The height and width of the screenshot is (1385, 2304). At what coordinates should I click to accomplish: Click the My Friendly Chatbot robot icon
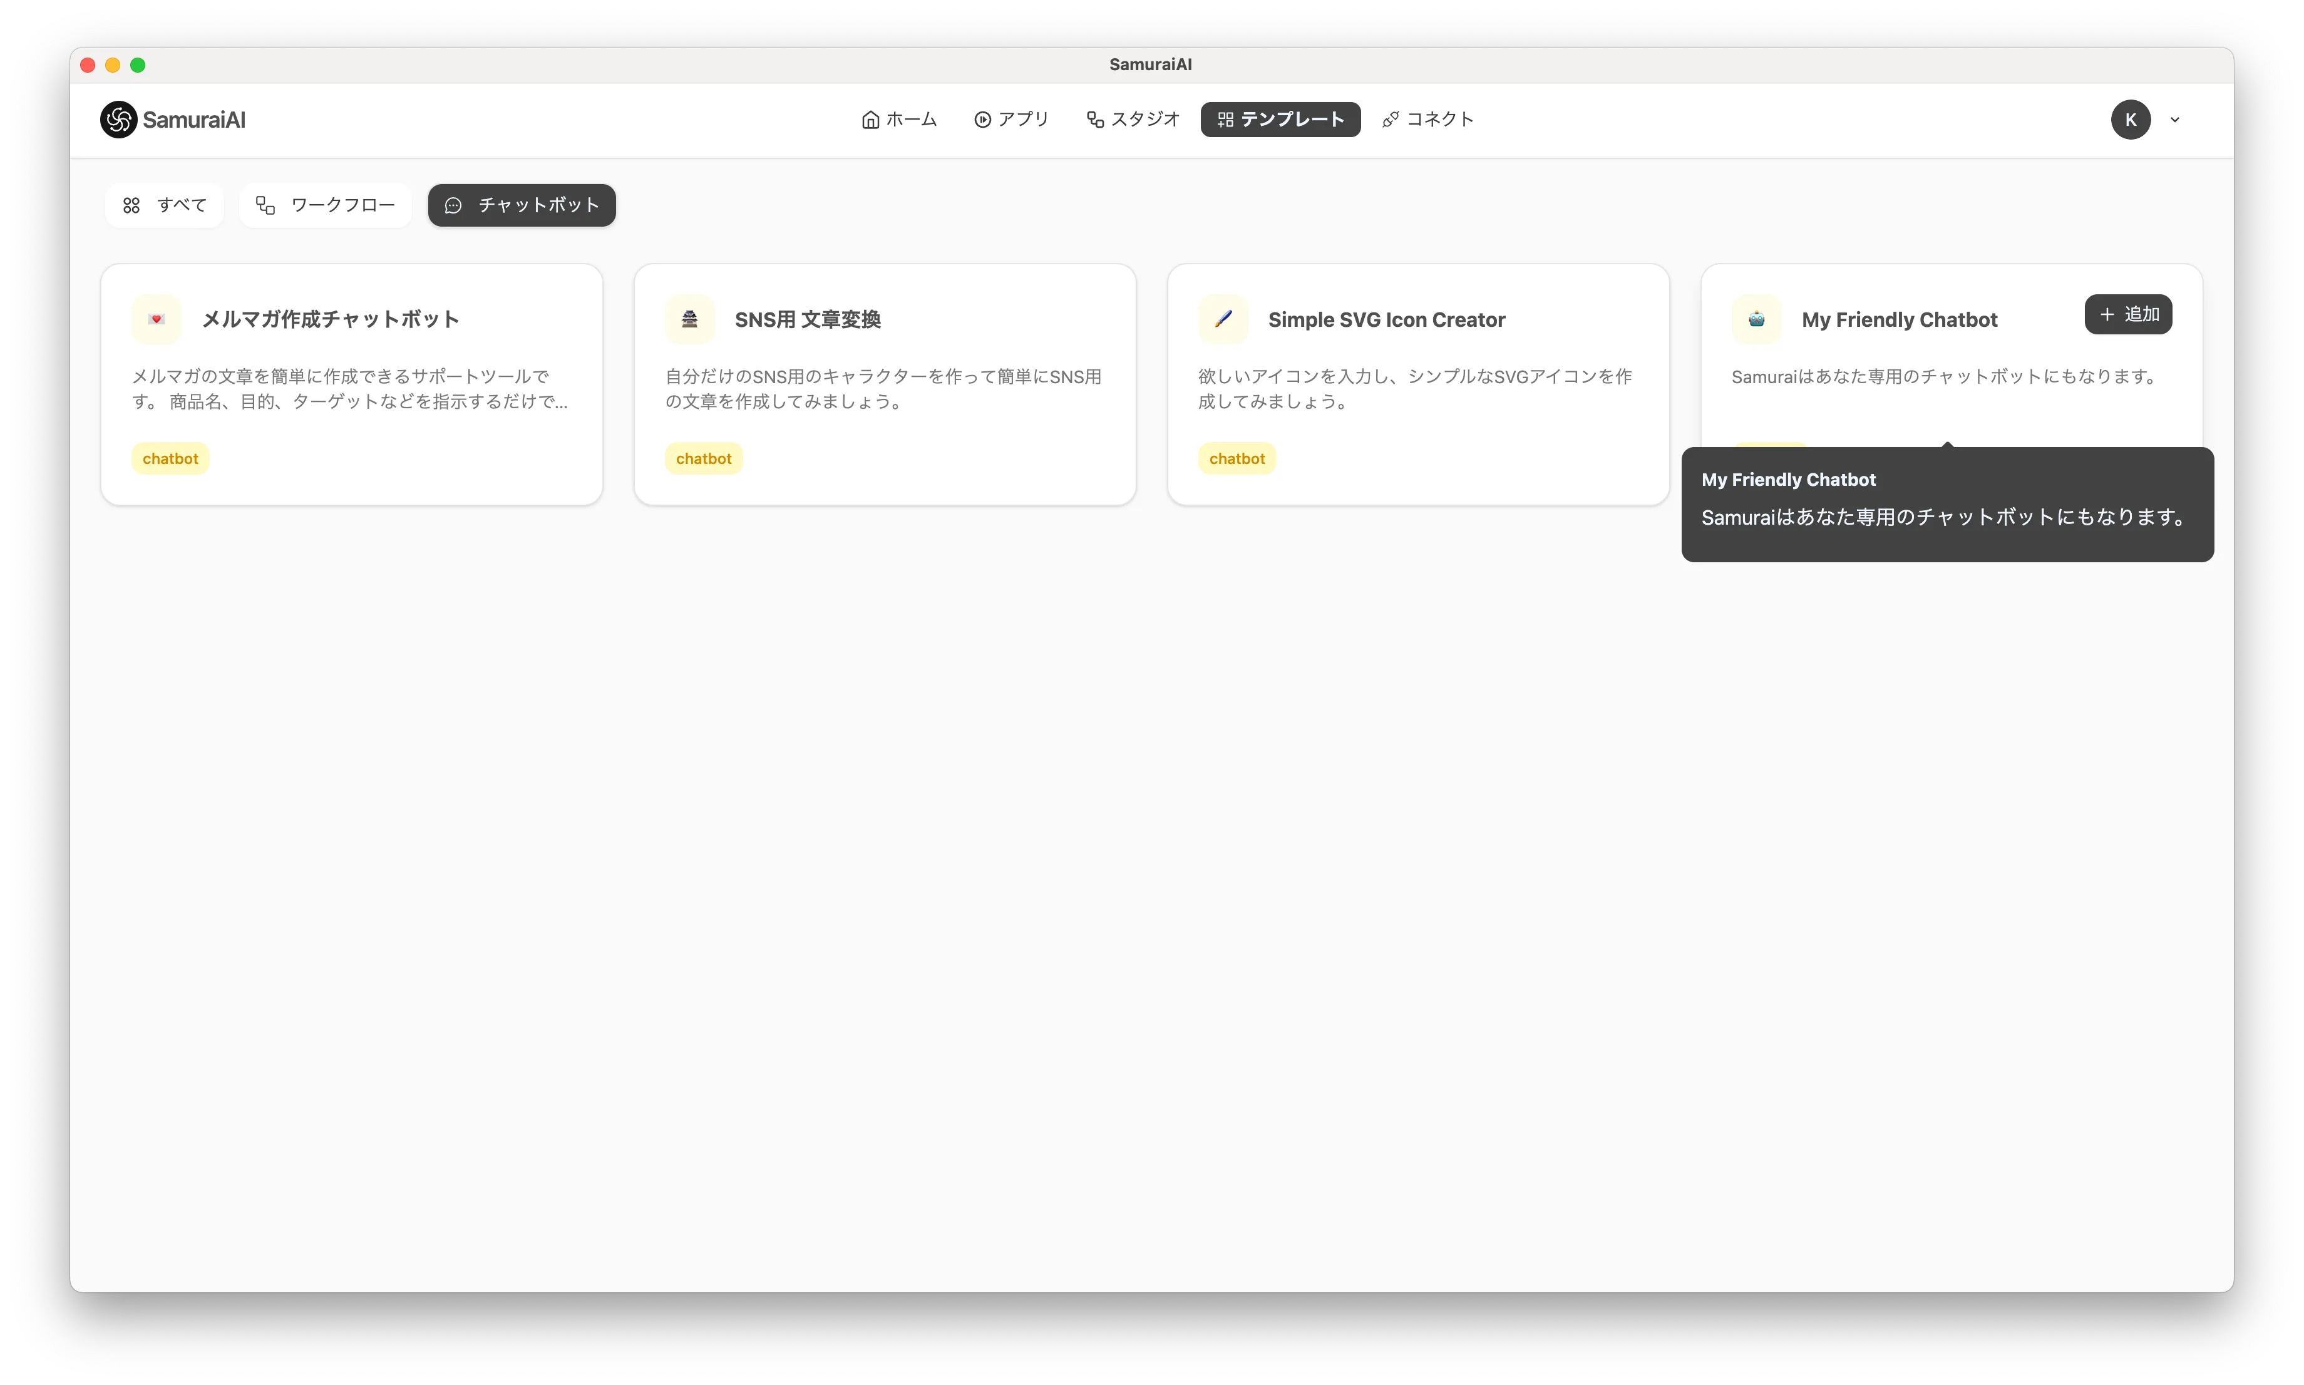tap(1756, 319)
